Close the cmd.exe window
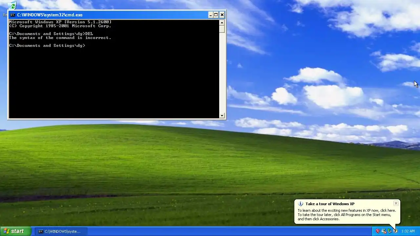Image resolution: width=420 pixels, height=236 pixels. click(x=222, y=15)
